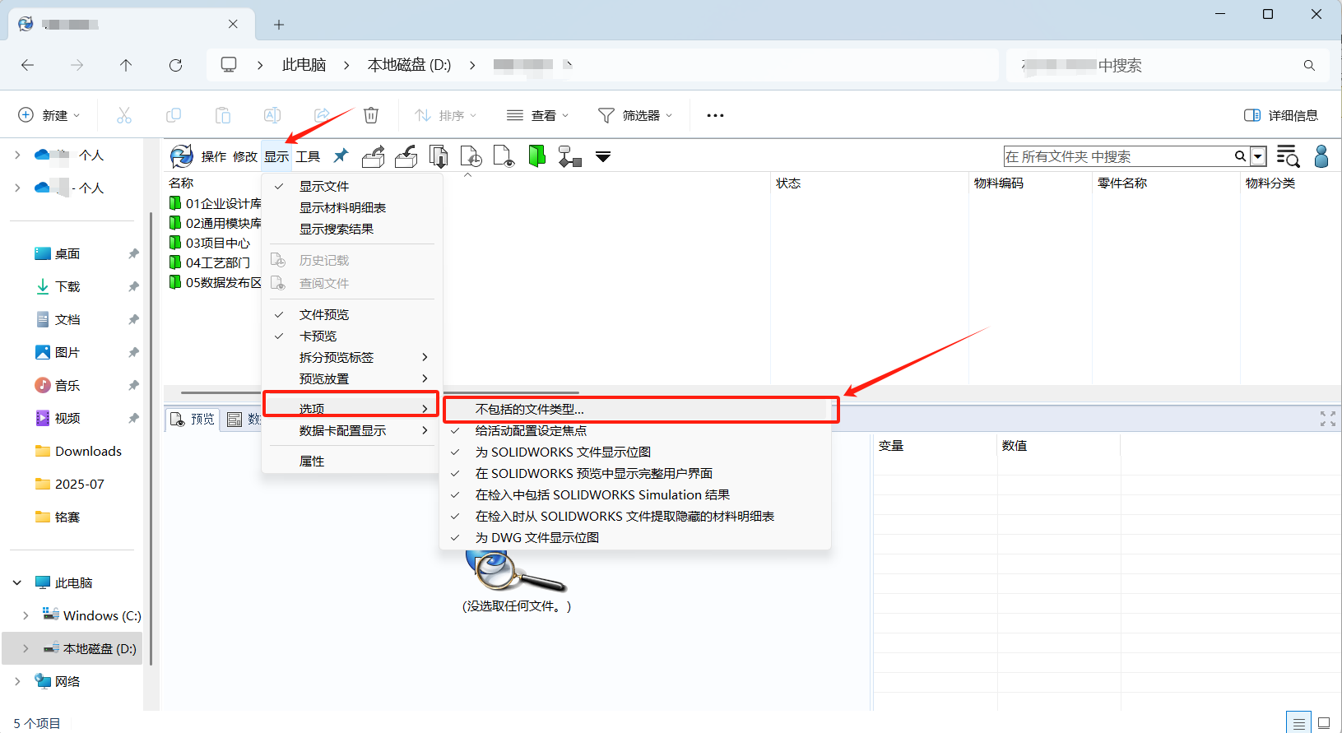Click the magnifier in PDM search box
The width and height of the screenshot is (1342, 733).
(1240, 156)
